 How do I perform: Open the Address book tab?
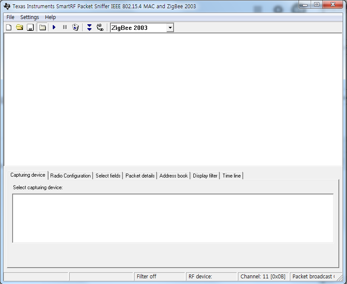pos(173,176)
